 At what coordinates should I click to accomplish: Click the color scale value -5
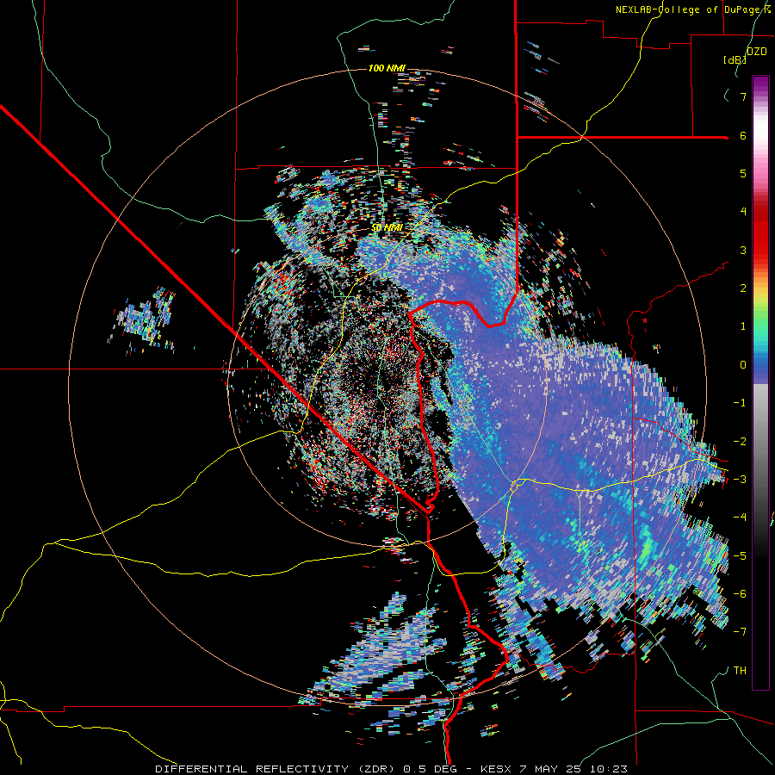pyautogui.click(x=740, y=555)
